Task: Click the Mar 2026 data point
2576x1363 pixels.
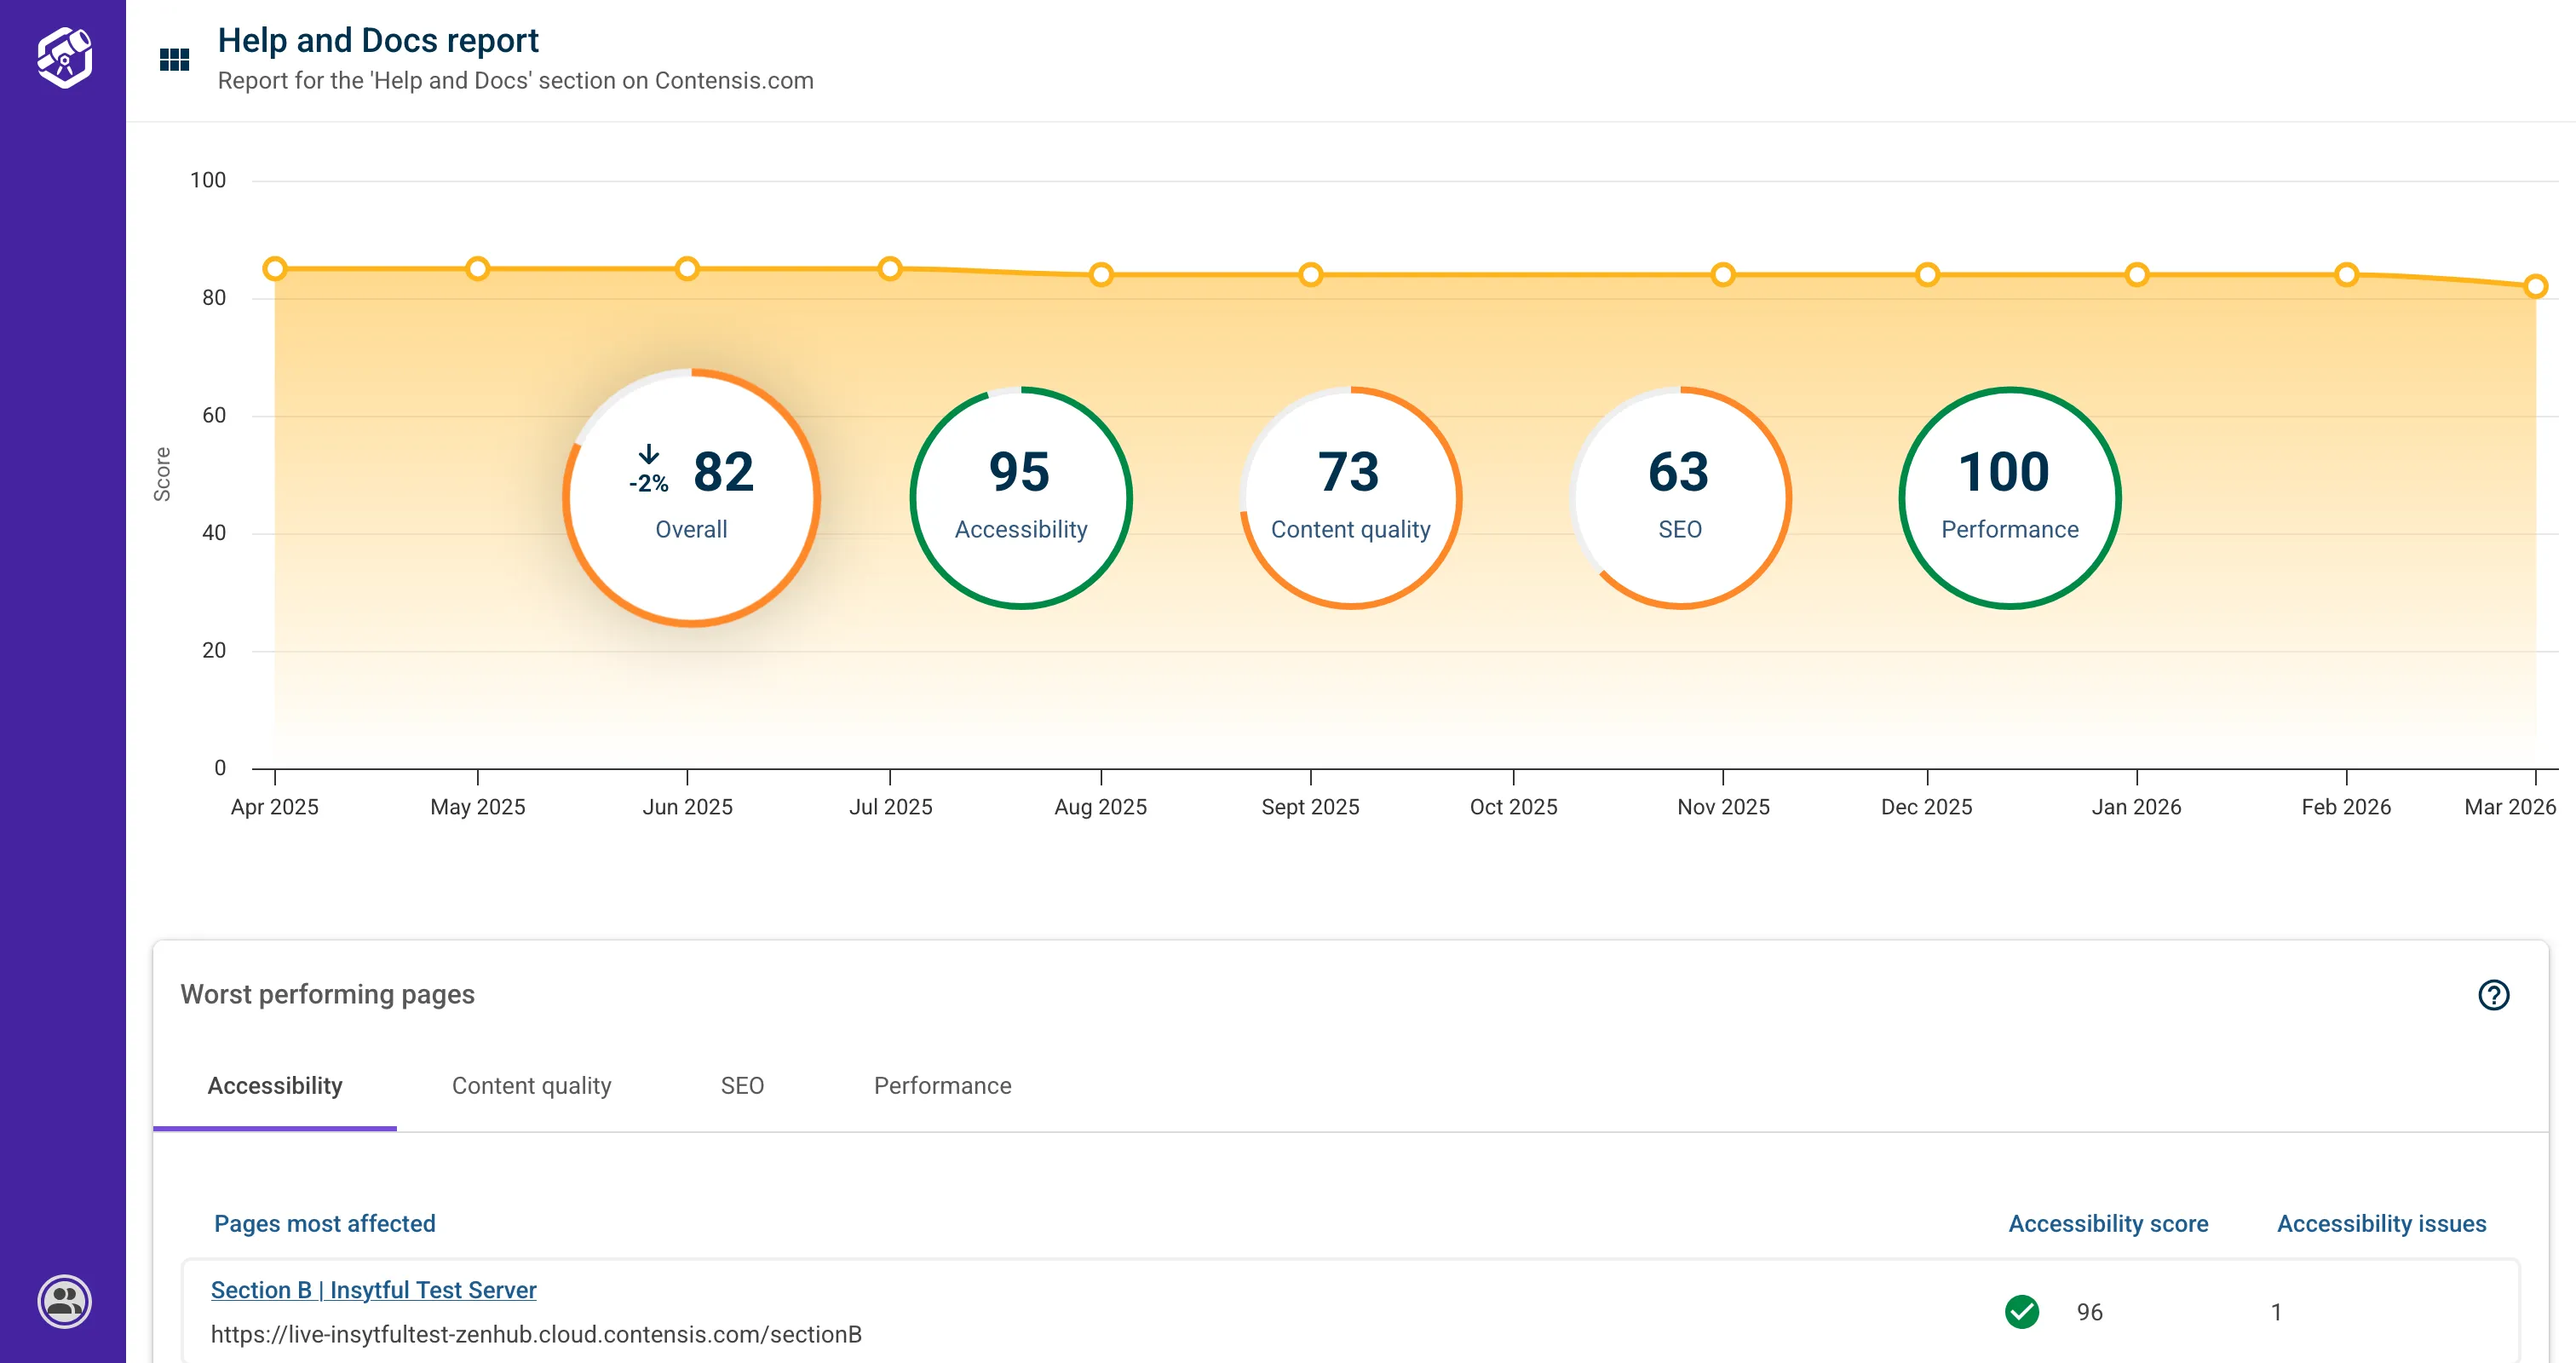Action: tap(2534, 287)
